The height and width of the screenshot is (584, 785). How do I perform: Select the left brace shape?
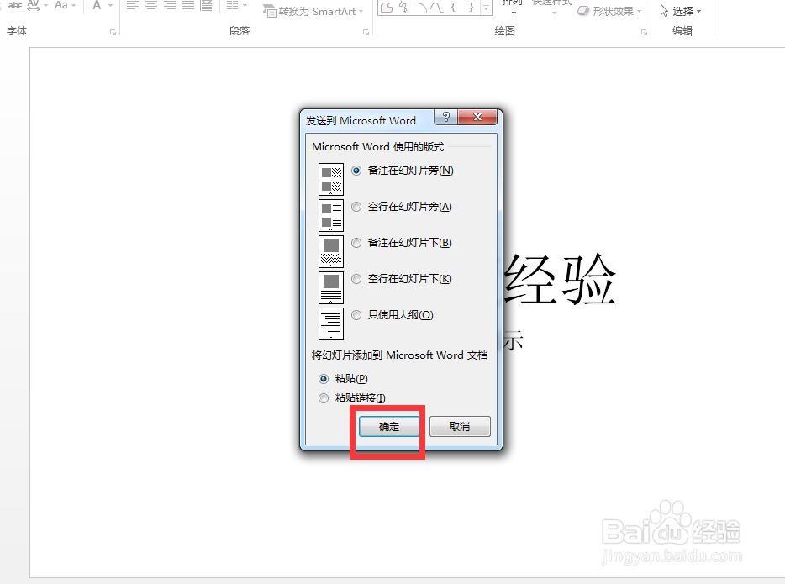click(454, 7)
